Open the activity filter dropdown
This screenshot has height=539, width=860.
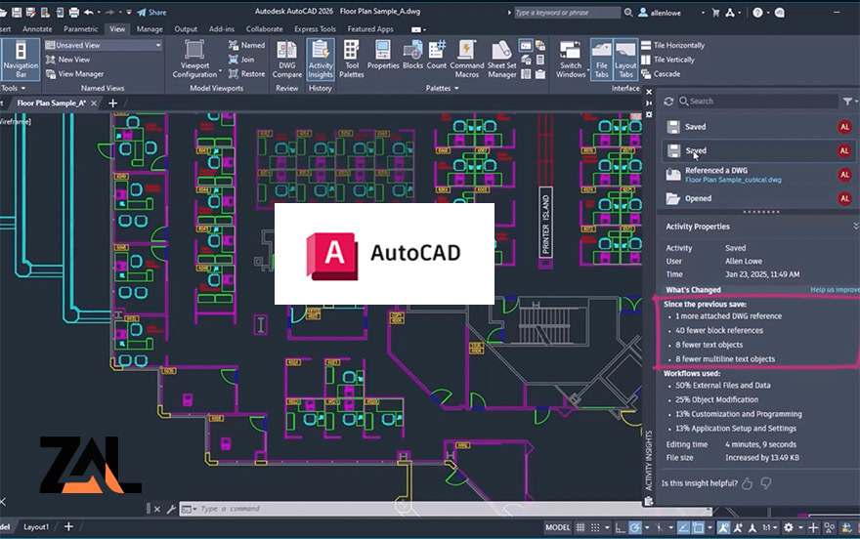[847, 101]
